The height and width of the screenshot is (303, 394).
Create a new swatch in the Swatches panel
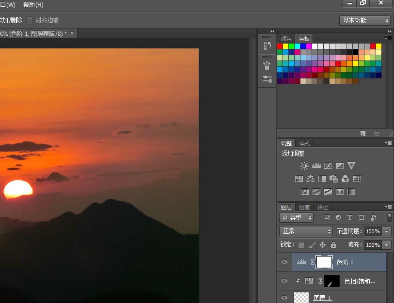click(363, 134)
